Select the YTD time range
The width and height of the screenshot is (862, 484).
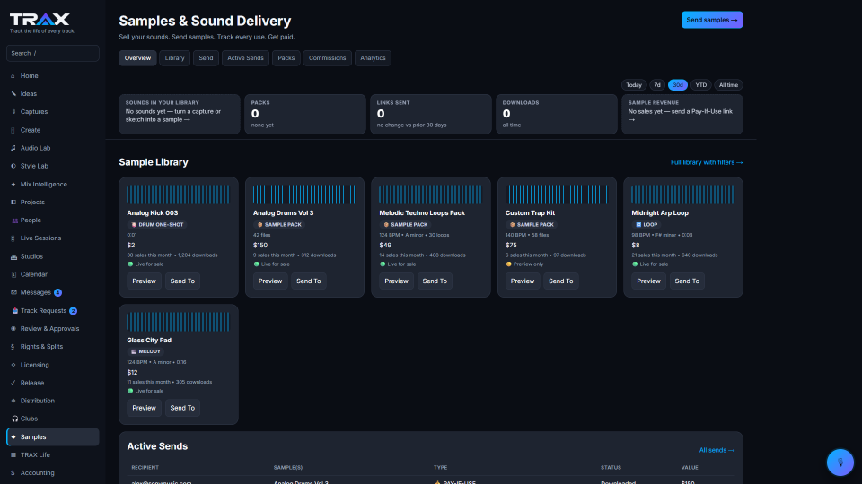[701, 85]
